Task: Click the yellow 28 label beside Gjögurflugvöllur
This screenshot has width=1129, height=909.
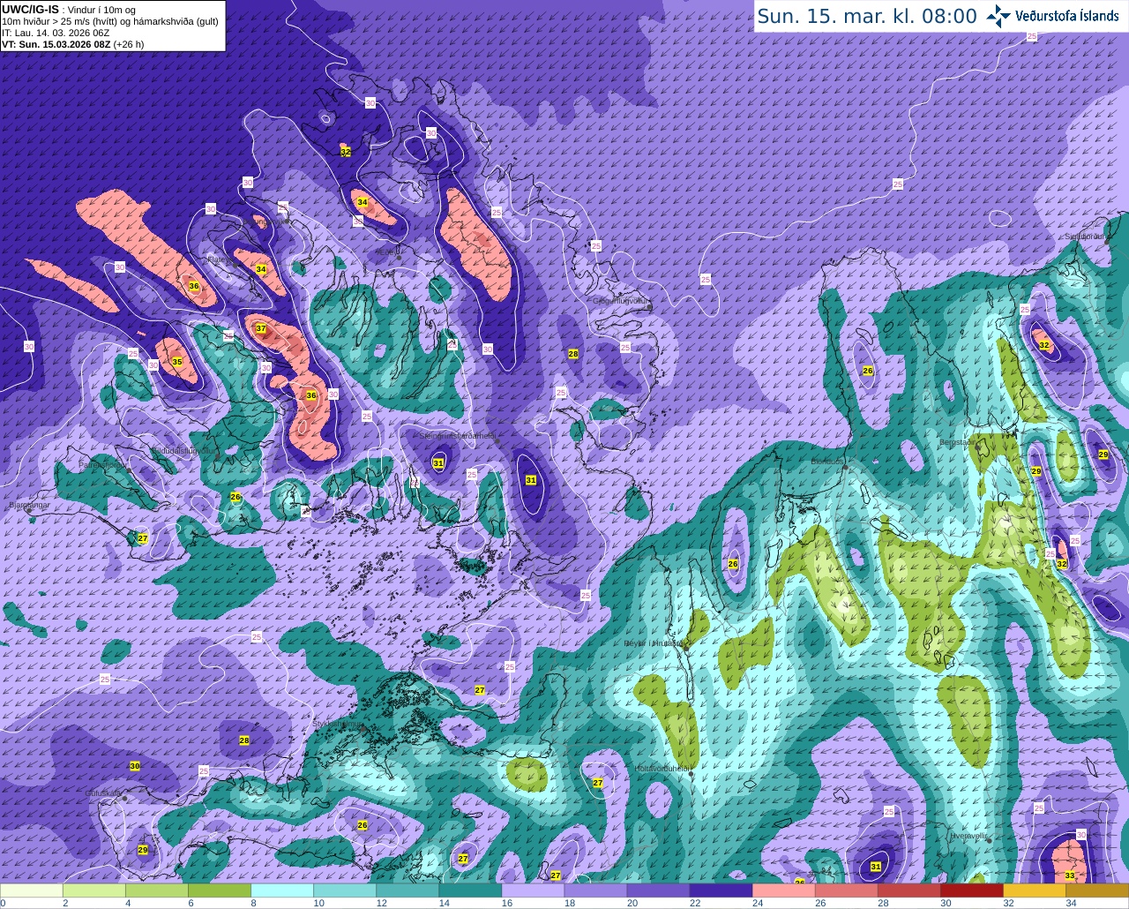Action: click(x=573, y=354)
